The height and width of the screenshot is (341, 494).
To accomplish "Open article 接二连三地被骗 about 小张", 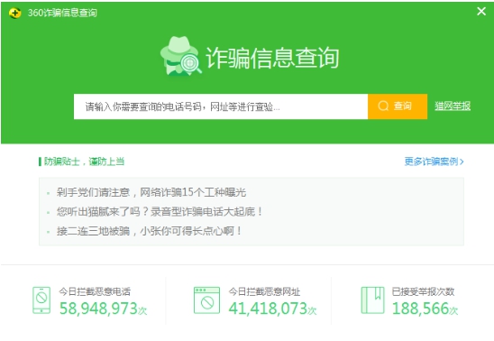I will click(149, 231).
